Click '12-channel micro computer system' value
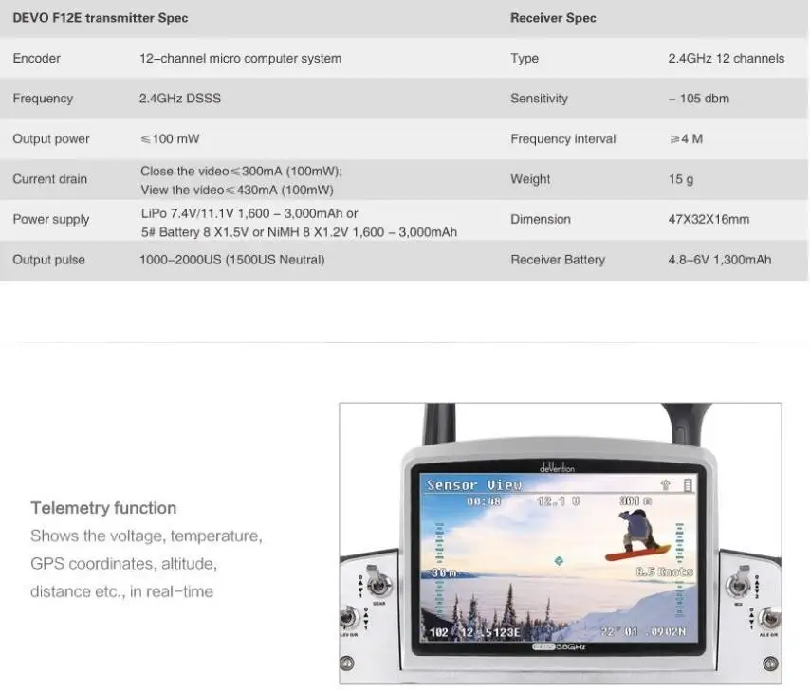 241,59
